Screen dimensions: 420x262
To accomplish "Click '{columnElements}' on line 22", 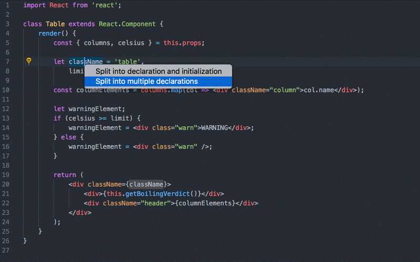I will pyautogui.click(x=205, y=203).
